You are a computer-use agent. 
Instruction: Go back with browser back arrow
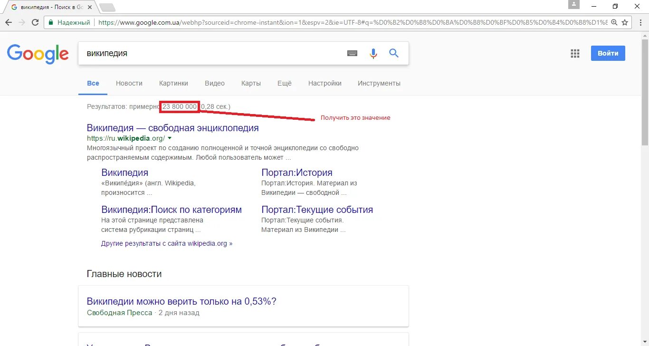tap(9, 22)
